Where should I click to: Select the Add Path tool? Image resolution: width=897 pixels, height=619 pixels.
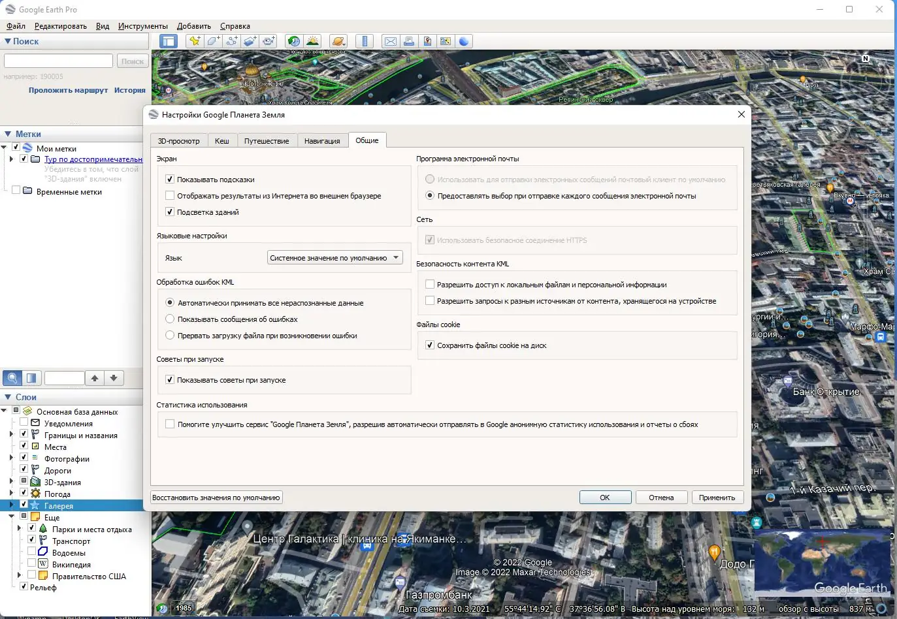point(231,41)
